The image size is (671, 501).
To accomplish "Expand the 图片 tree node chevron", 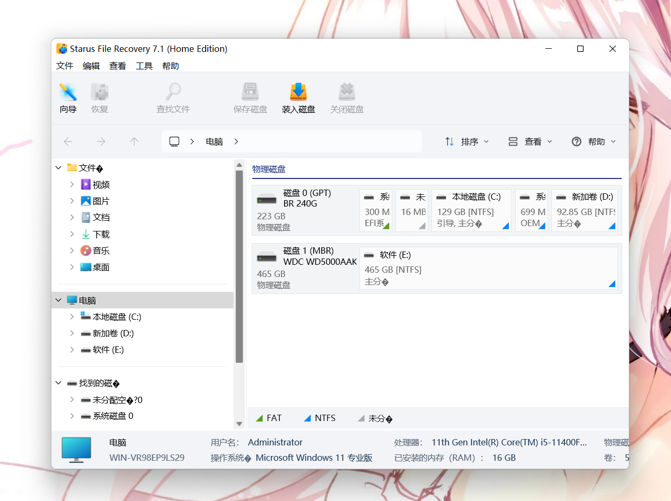I will click(72, 201).
